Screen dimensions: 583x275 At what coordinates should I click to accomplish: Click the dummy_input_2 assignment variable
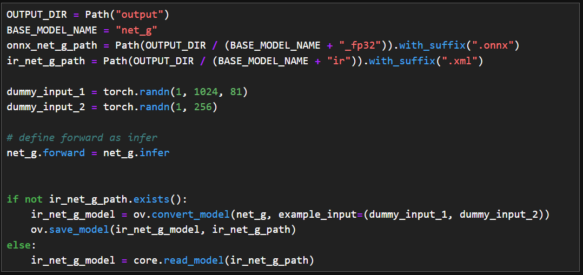click(x=46, y=107)
